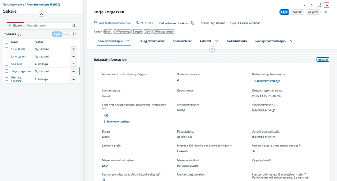Open the Revisjonsinformasjon tab
The image size is (337, 181).
coord(270,41)
